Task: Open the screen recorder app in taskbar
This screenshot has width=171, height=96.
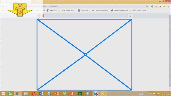Action: (x=96, y=94)
